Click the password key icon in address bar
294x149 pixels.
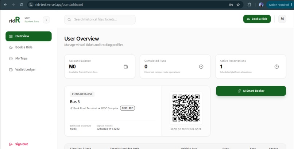pos(231,5)
